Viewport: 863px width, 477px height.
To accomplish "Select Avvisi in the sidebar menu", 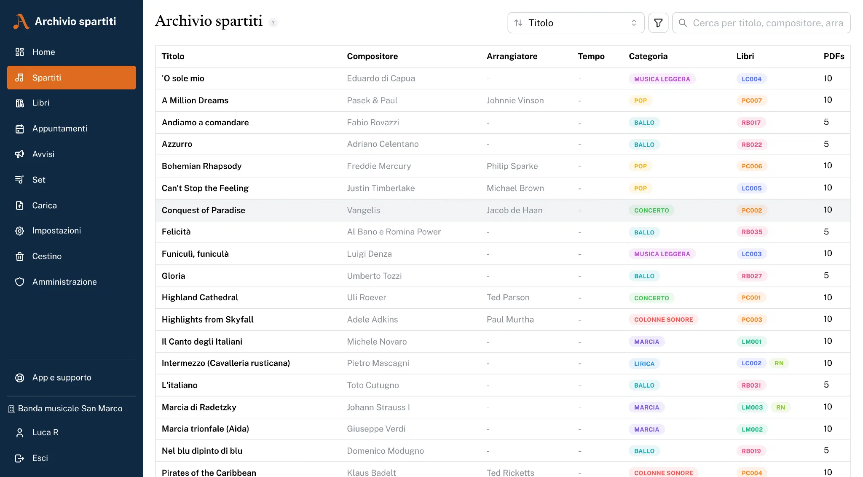I will 72,154.
